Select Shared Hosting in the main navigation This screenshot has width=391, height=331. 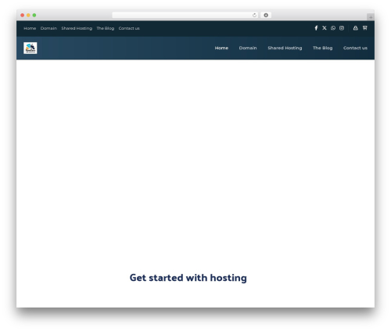tap(285, 48)
